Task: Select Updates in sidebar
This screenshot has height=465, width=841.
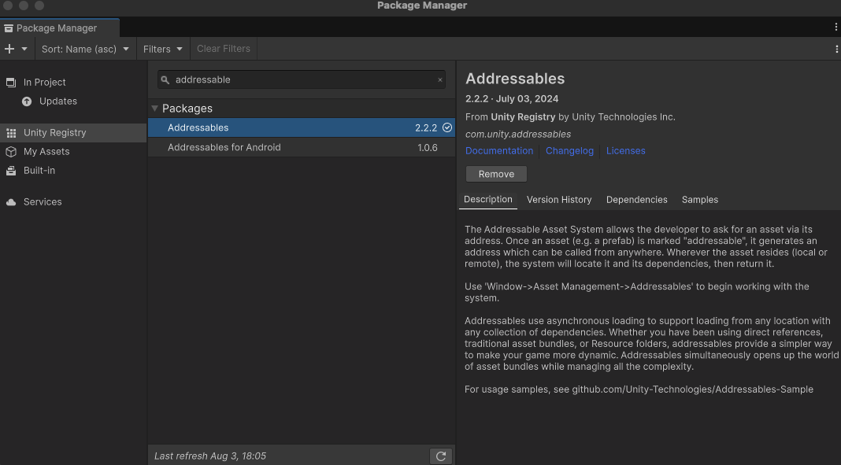Action: point(58,101)
